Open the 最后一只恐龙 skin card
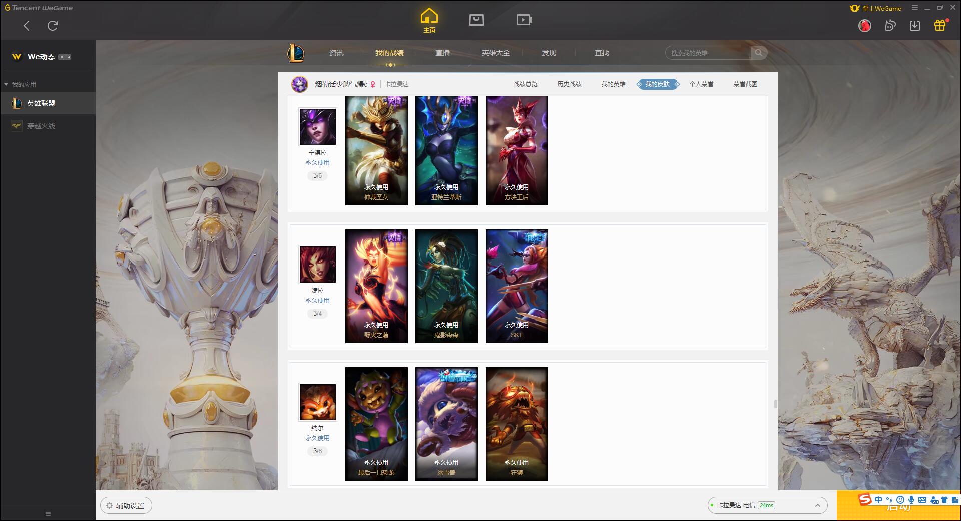The image size is (961, 521). tap(376, 424)
